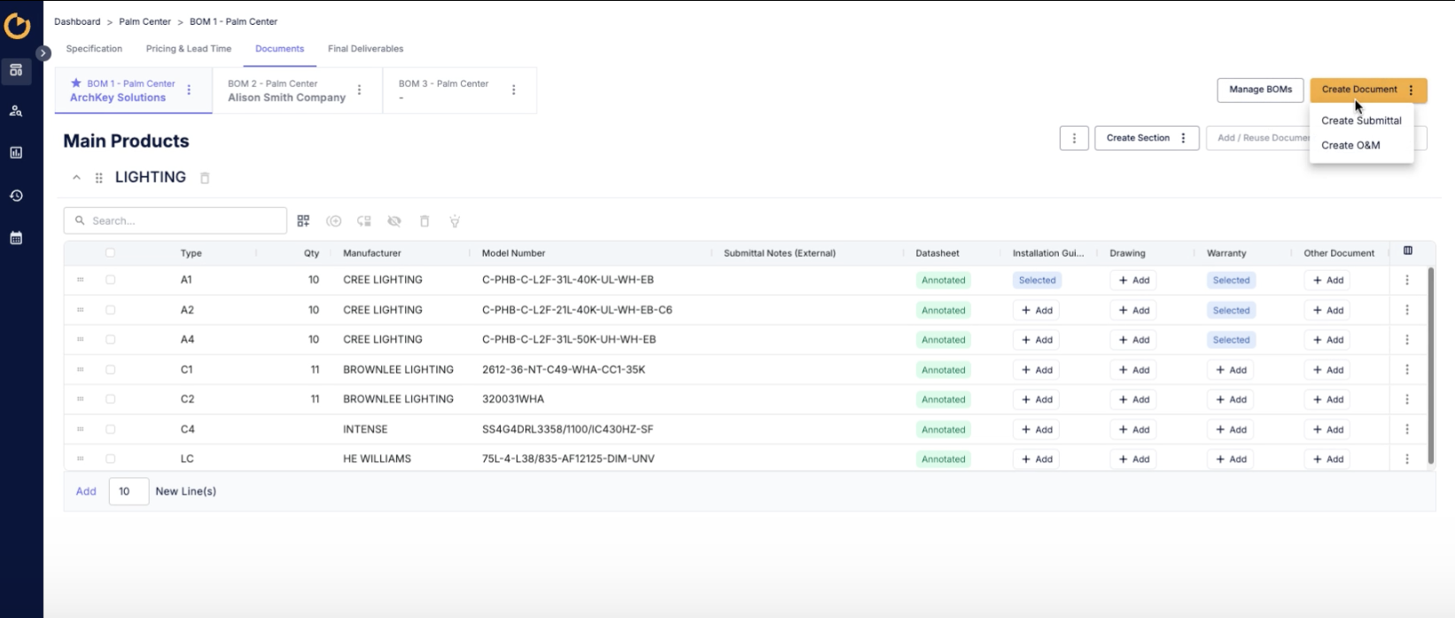Click the light fixture toolbar icon

point(455,221)
